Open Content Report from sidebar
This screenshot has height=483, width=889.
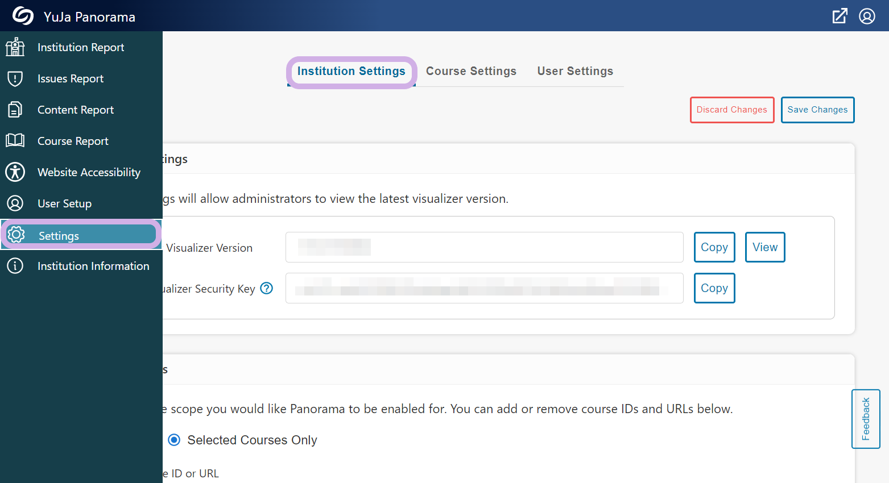[81, 110]
